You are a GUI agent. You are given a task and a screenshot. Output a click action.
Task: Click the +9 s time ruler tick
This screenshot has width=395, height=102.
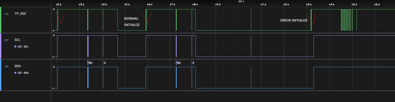click(218, 4)
